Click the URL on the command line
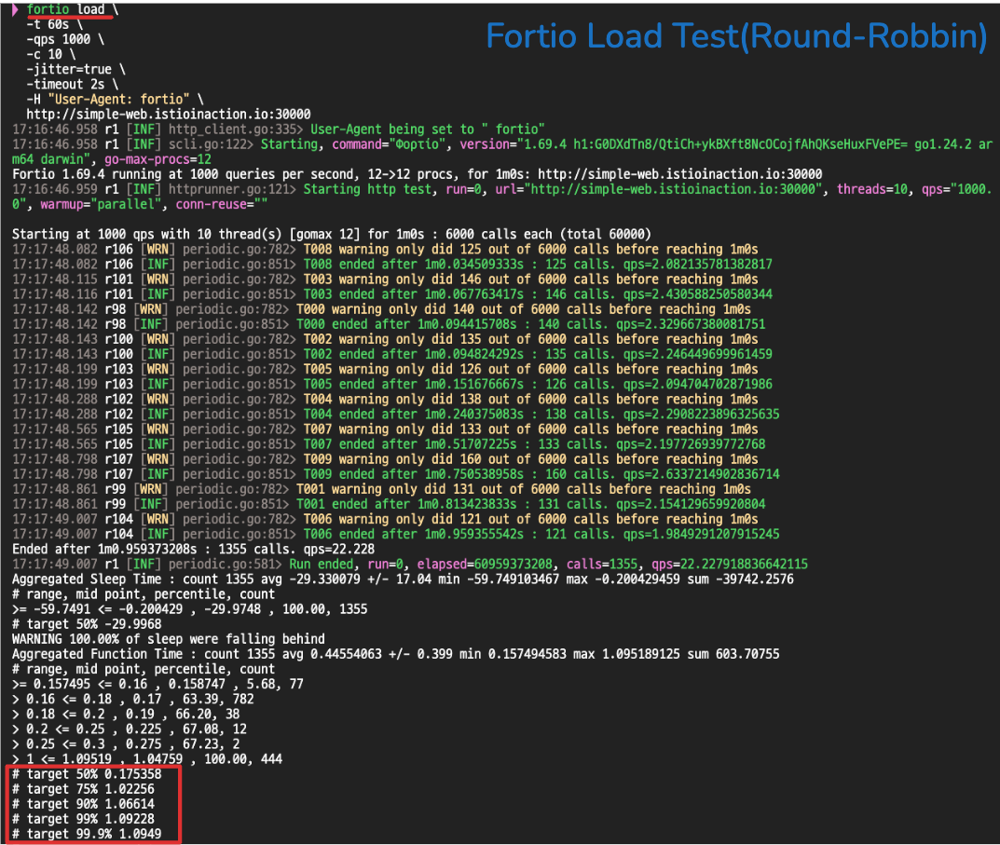Viewport: 1000px width, 845px height. 169,115
